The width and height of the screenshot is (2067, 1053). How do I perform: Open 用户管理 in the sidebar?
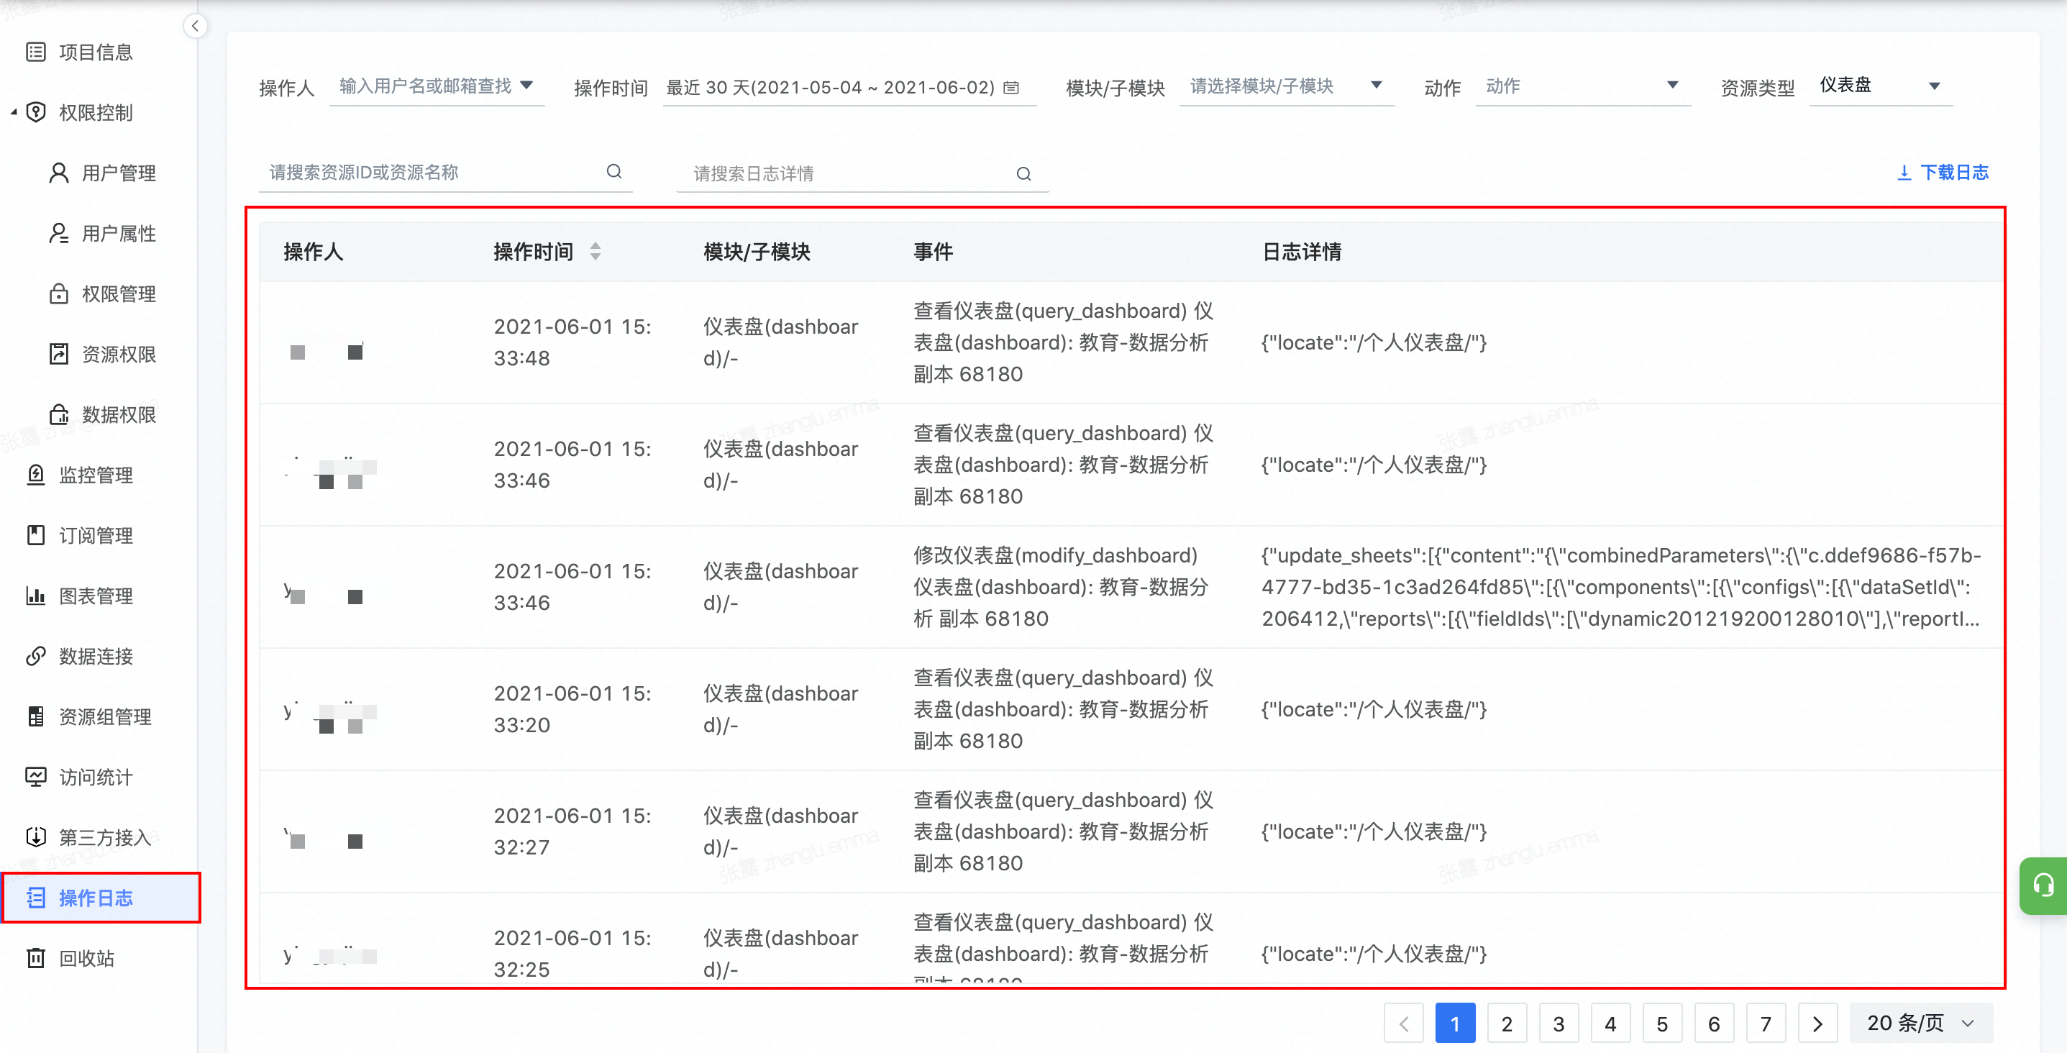tap(119, 173)
